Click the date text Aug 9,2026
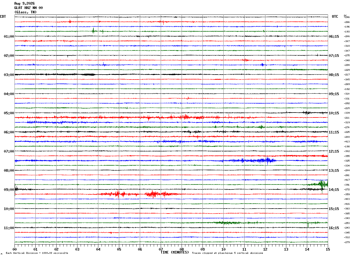The image size is (351, 257). tap(24, 3)
